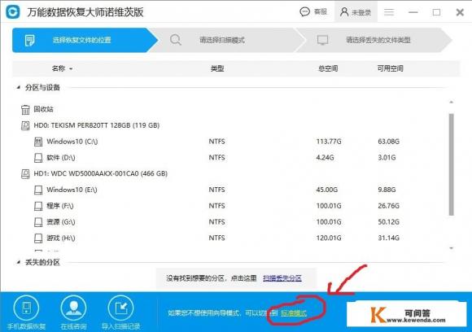This screenshot has height=332, width=472.
Task: Click 9.88G free space value
Action: (387, 190)
